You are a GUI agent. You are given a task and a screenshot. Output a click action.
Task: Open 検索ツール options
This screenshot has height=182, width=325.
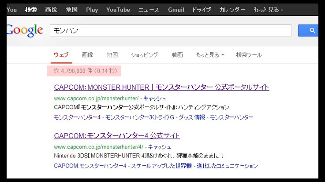(249, 55)
